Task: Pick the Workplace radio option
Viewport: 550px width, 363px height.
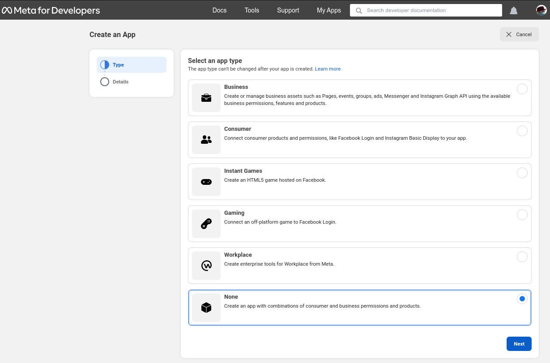Action: [x=522, y=257]
